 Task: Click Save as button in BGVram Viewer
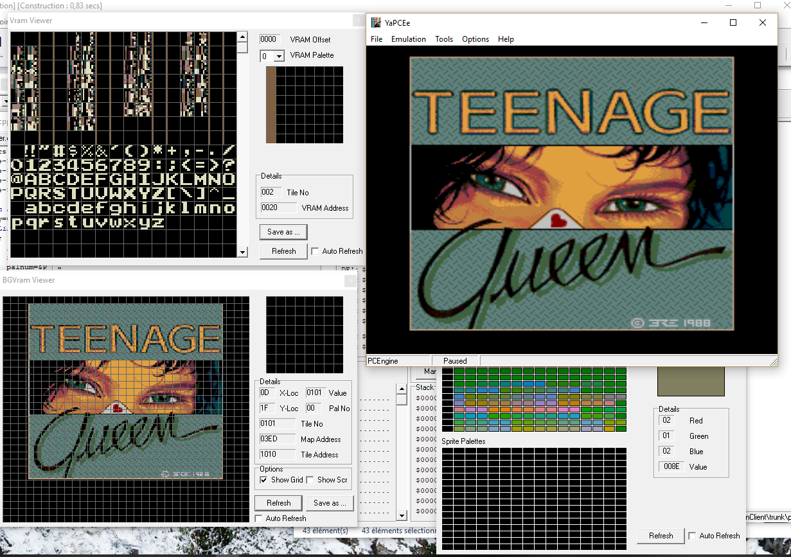330,503
